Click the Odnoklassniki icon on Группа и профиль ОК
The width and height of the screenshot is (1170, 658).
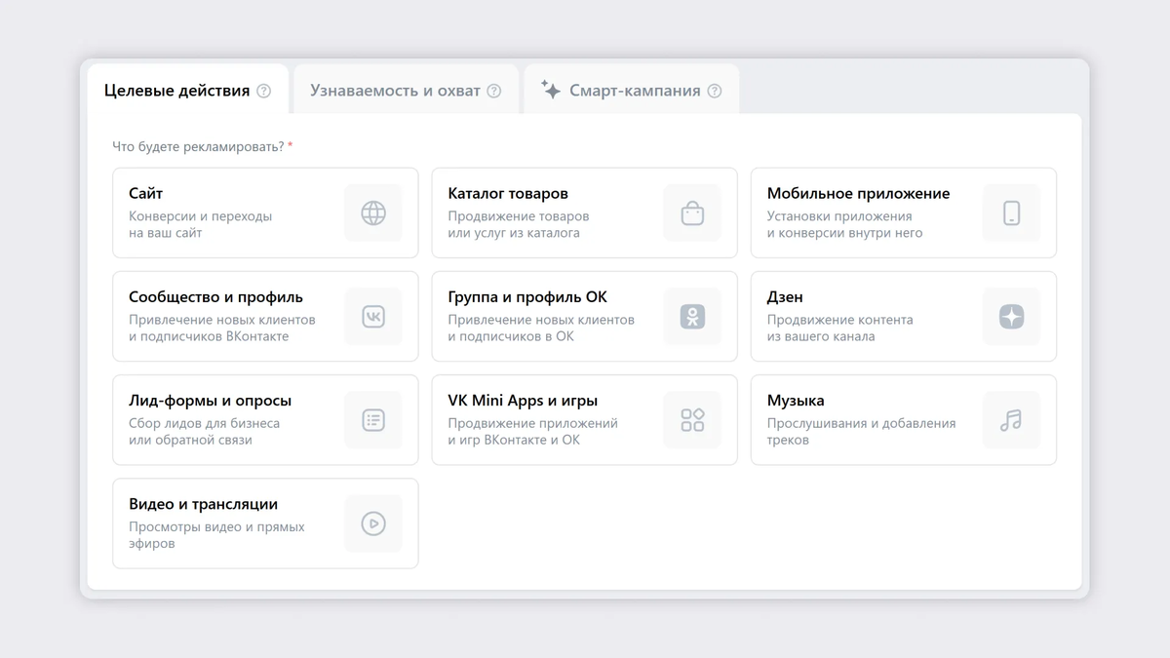[692, 316]
